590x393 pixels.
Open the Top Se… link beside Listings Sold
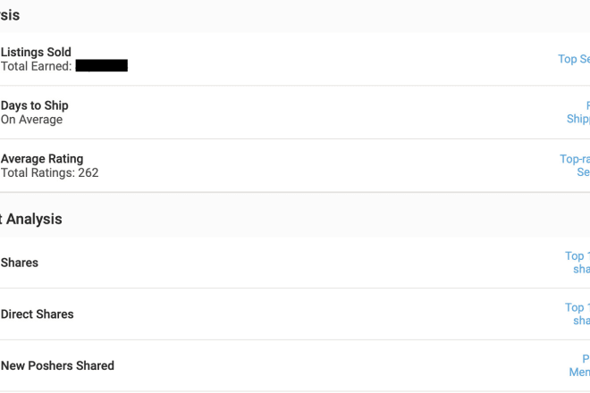[574, 59]
